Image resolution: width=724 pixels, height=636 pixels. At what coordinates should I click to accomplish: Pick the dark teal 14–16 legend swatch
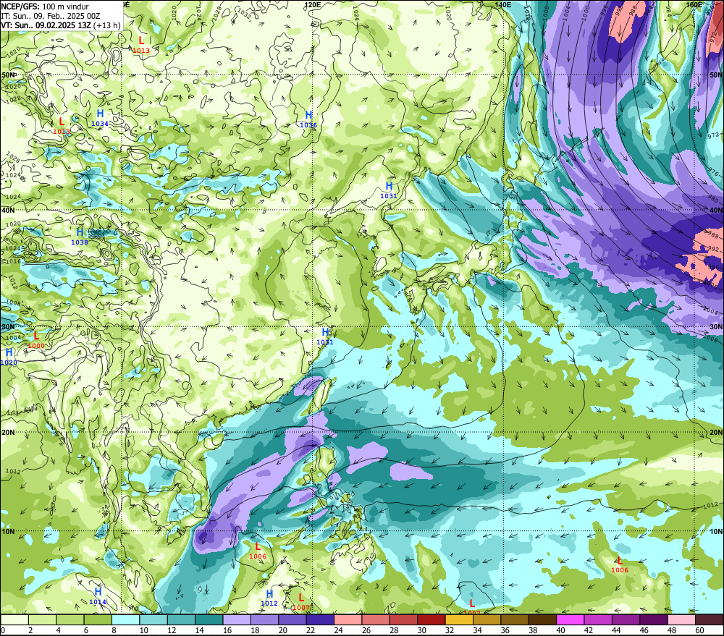tap(209, 619)
